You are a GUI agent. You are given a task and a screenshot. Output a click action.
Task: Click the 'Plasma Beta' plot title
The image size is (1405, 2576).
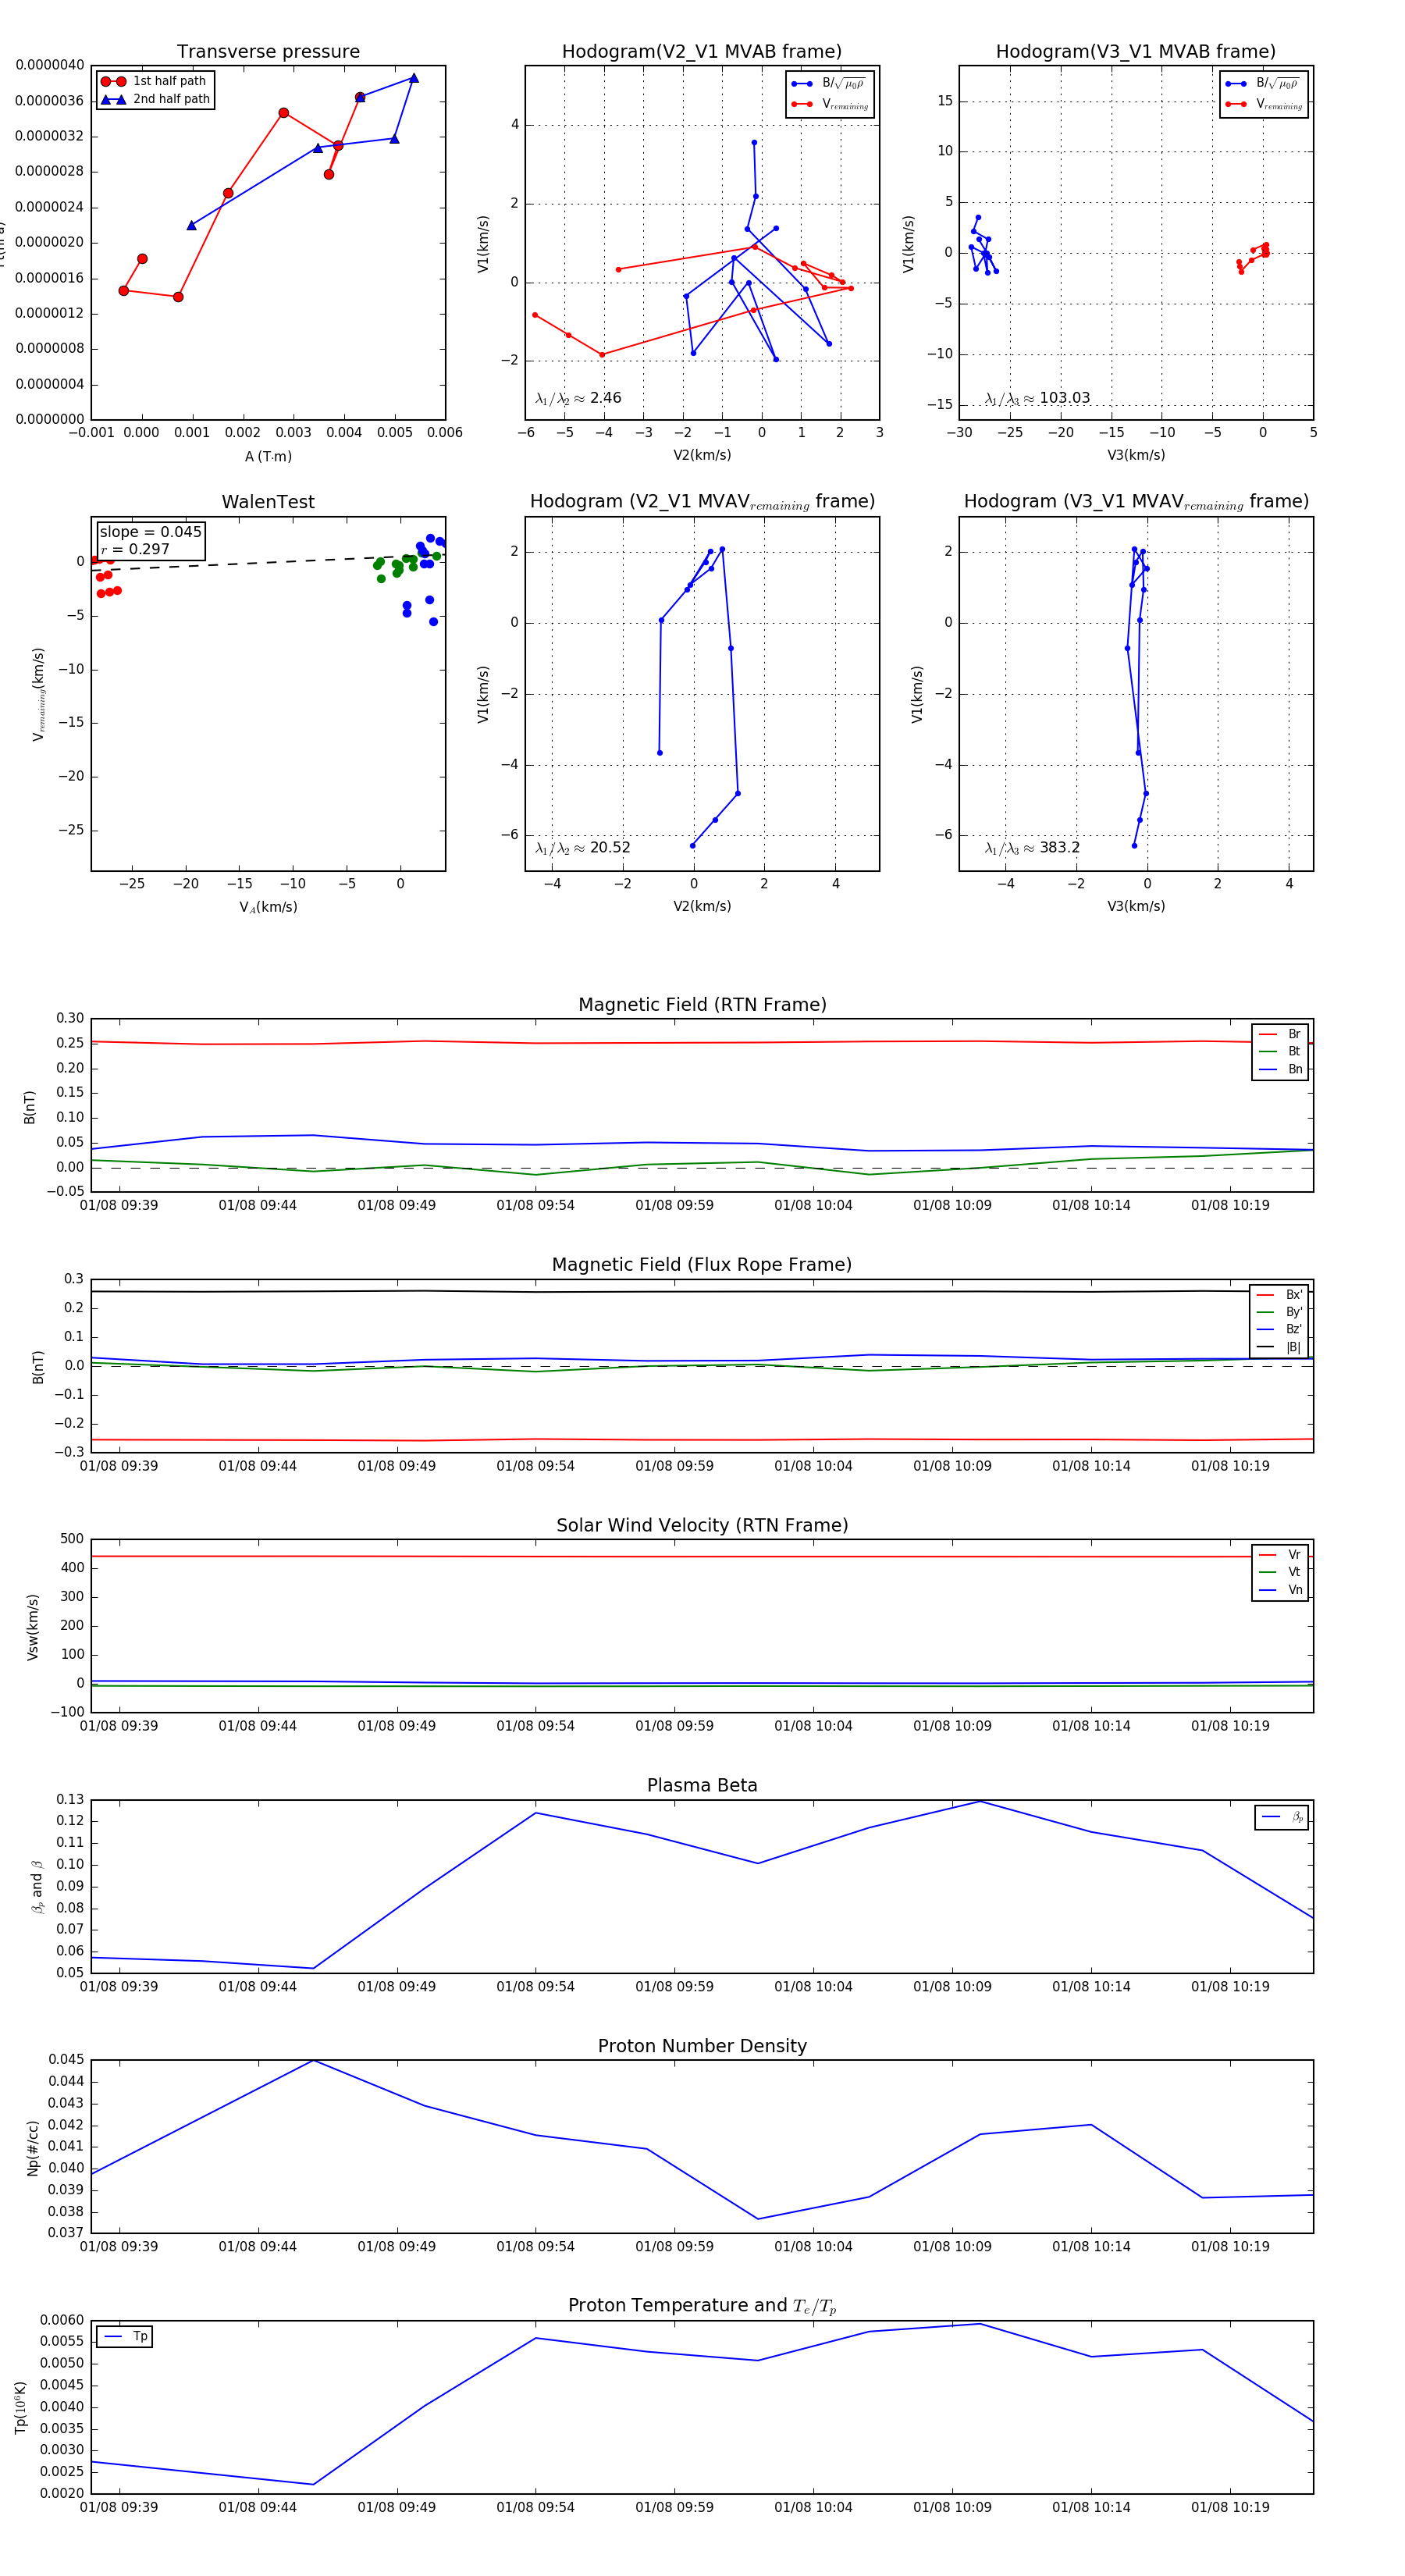tap(702, 1786)
